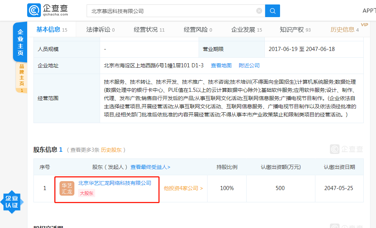The image size is (376, 228).
Task: Click the 认缴出资额(万元) column header
Action: point(280,167)
